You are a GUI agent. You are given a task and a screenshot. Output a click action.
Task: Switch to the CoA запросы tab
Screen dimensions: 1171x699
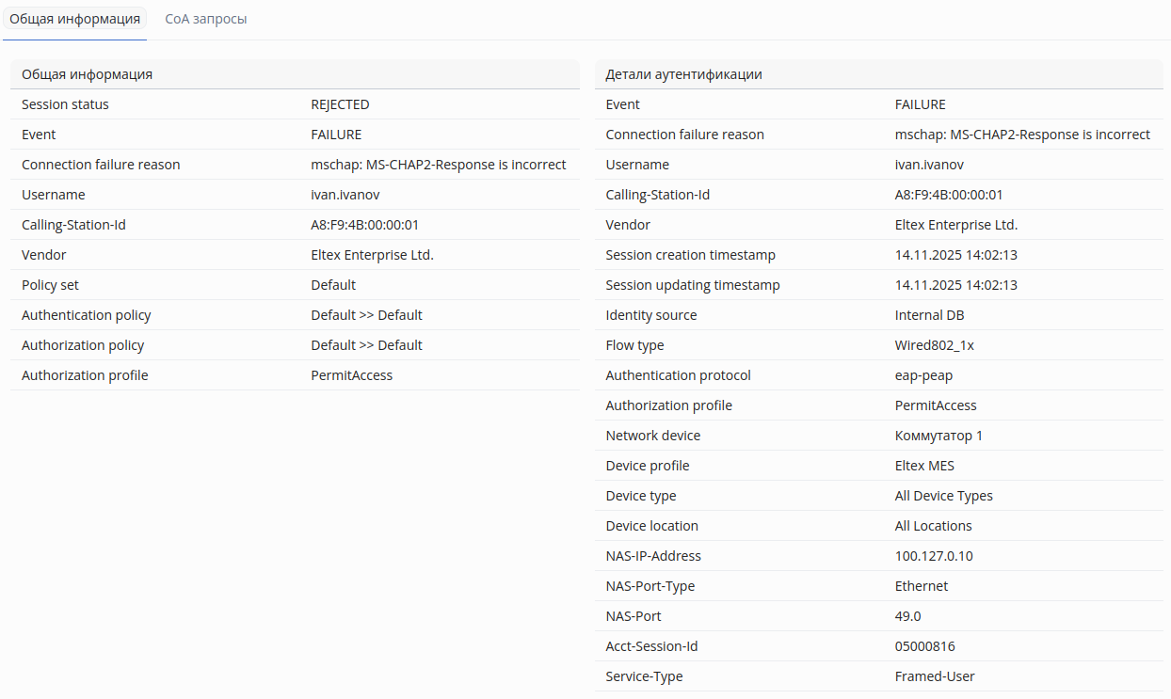tap(205, 19)
